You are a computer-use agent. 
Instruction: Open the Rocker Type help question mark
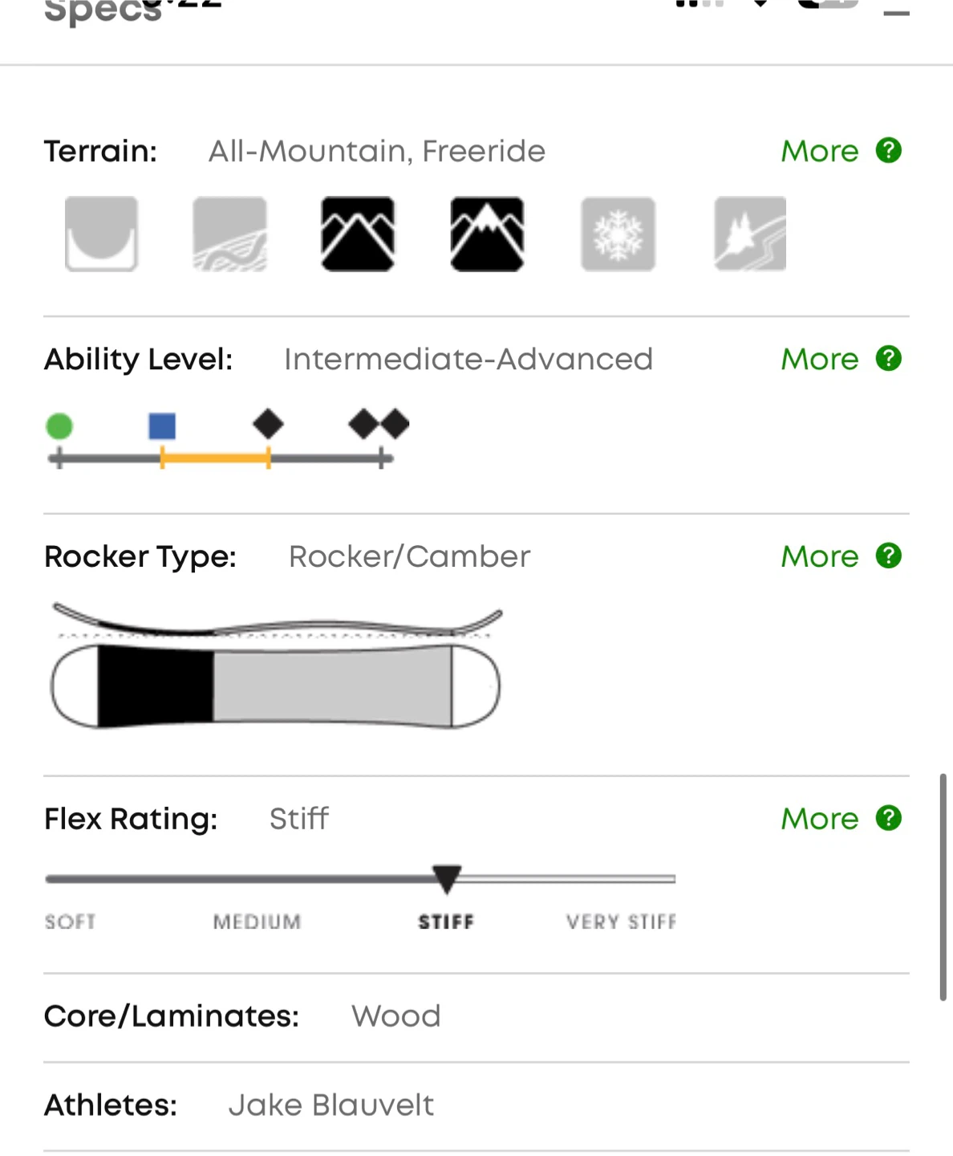889,556
